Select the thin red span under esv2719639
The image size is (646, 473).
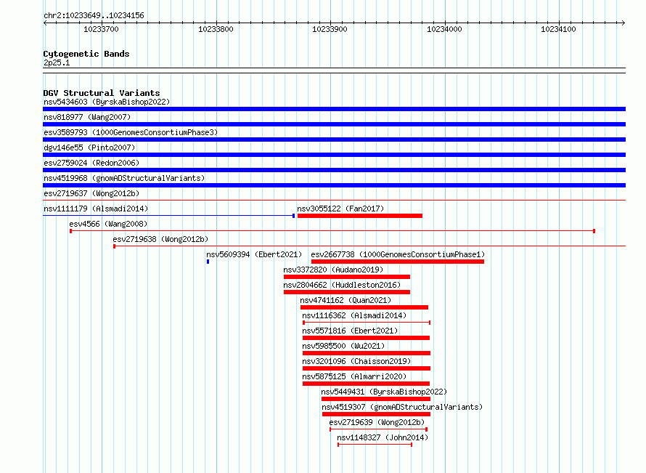point(379,429)
